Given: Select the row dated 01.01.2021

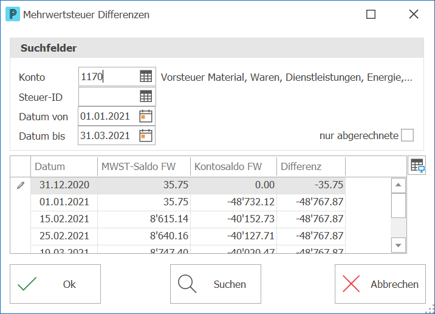Looking at the screenshot, I should (188, 202).
